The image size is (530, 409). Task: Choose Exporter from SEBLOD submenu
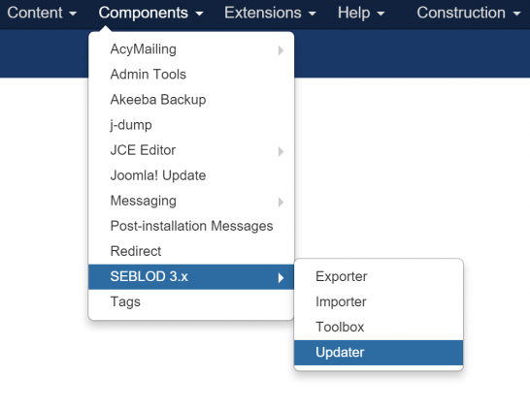[x=379, y=276]
